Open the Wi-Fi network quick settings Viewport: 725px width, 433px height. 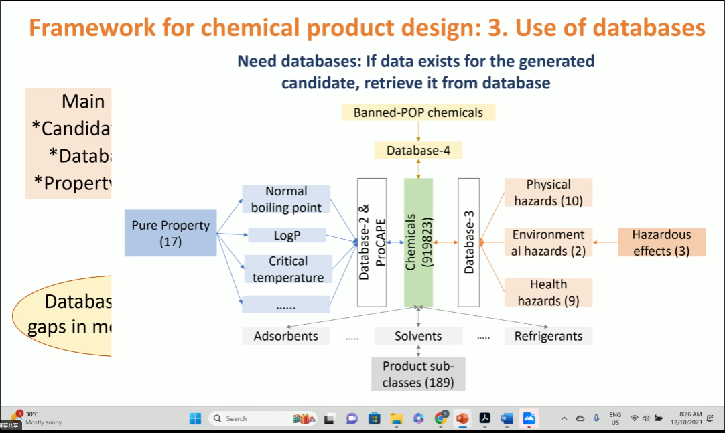(635, 419)
